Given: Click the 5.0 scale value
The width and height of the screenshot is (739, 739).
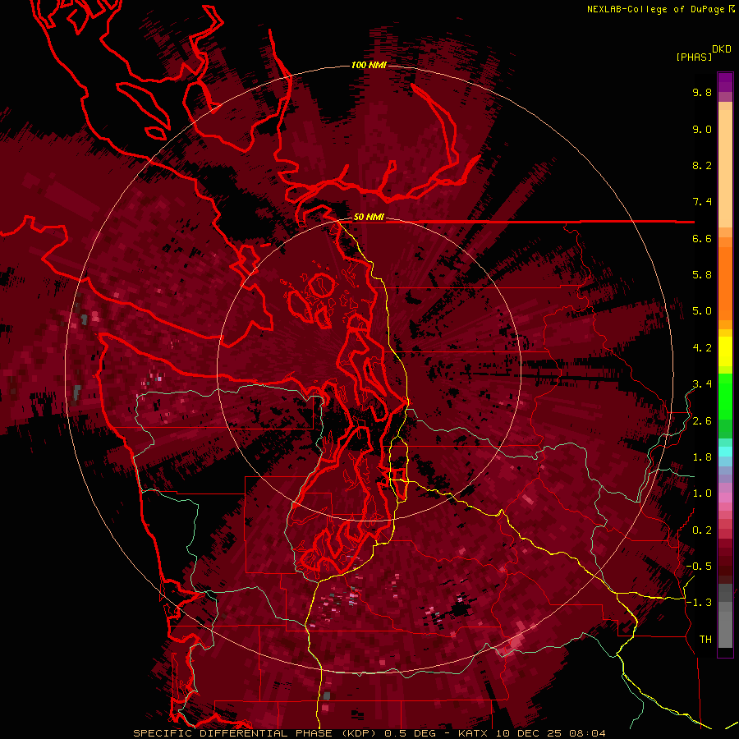Looking at the screenshot, I should point(702,311).
